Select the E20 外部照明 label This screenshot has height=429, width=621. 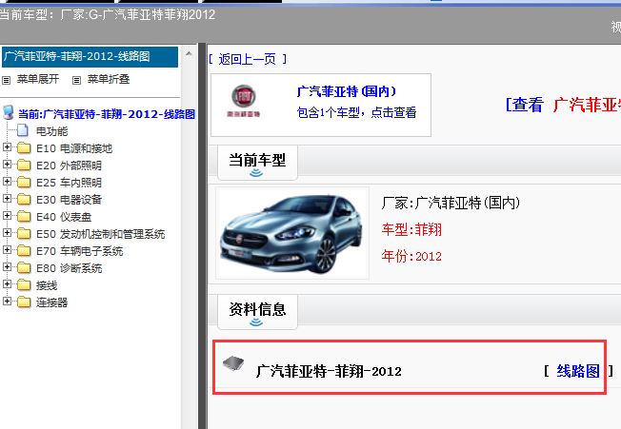pos(69,166)
